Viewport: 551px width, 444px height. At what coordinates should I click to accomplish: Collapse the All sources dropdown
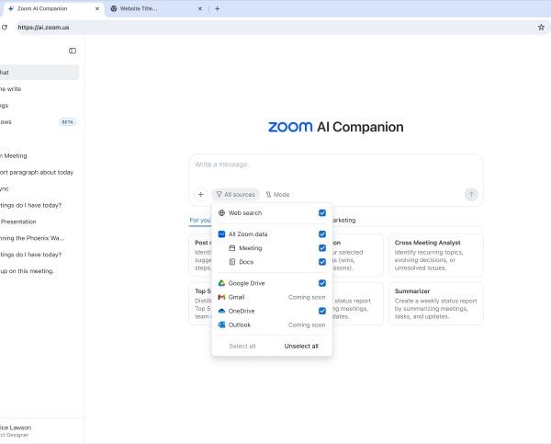(x=235, y=194)
